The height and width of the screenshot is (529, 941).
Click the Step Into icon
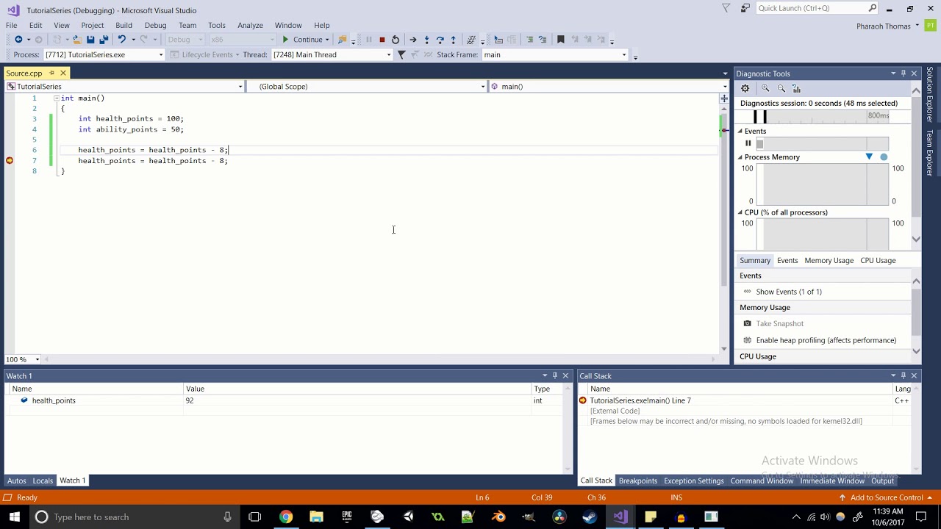[426, 40]
